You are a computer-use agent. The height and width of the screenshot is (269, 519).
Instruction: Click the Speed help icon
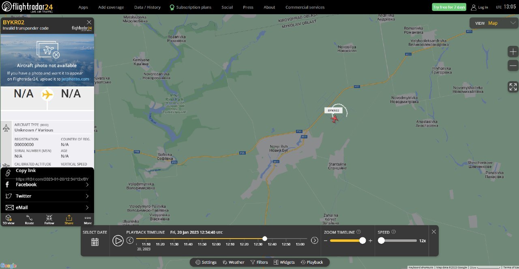tap(394, 232)
